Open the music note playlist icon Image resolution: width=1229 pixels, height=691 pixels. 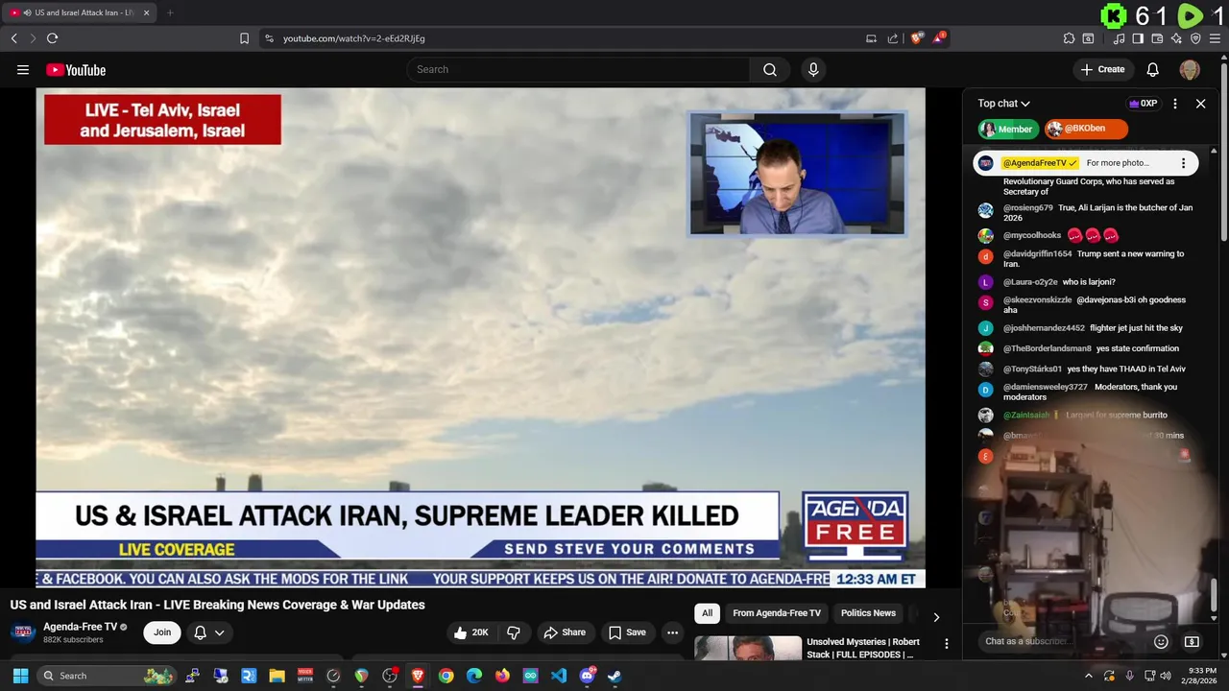click(x=1119, y=38)
